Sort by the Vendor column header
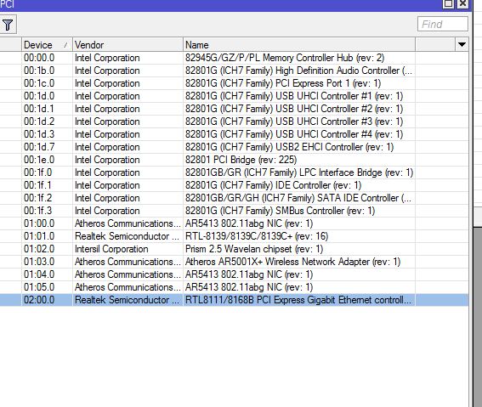This screenshot has width=482, height=407. click(x=128, y=44)
